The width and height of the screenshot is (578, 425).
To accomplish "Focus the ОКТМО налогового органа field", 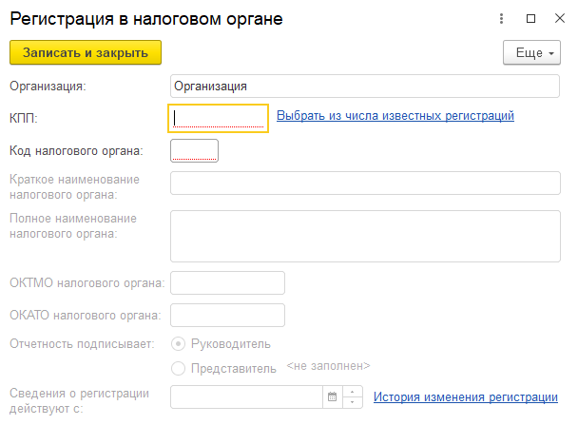I will (x=227, y=282).
